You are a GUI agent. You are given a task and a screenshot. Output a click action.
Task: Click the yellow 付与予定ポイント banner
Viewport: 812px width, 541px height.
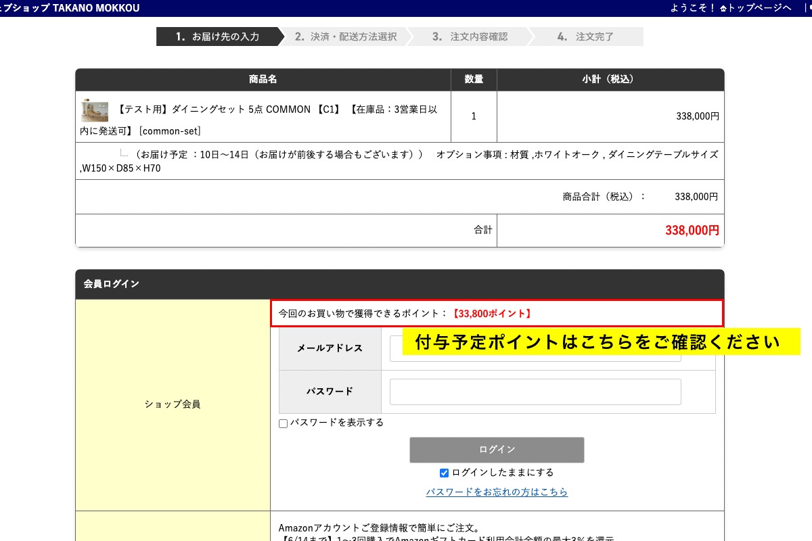pos(601,342)
